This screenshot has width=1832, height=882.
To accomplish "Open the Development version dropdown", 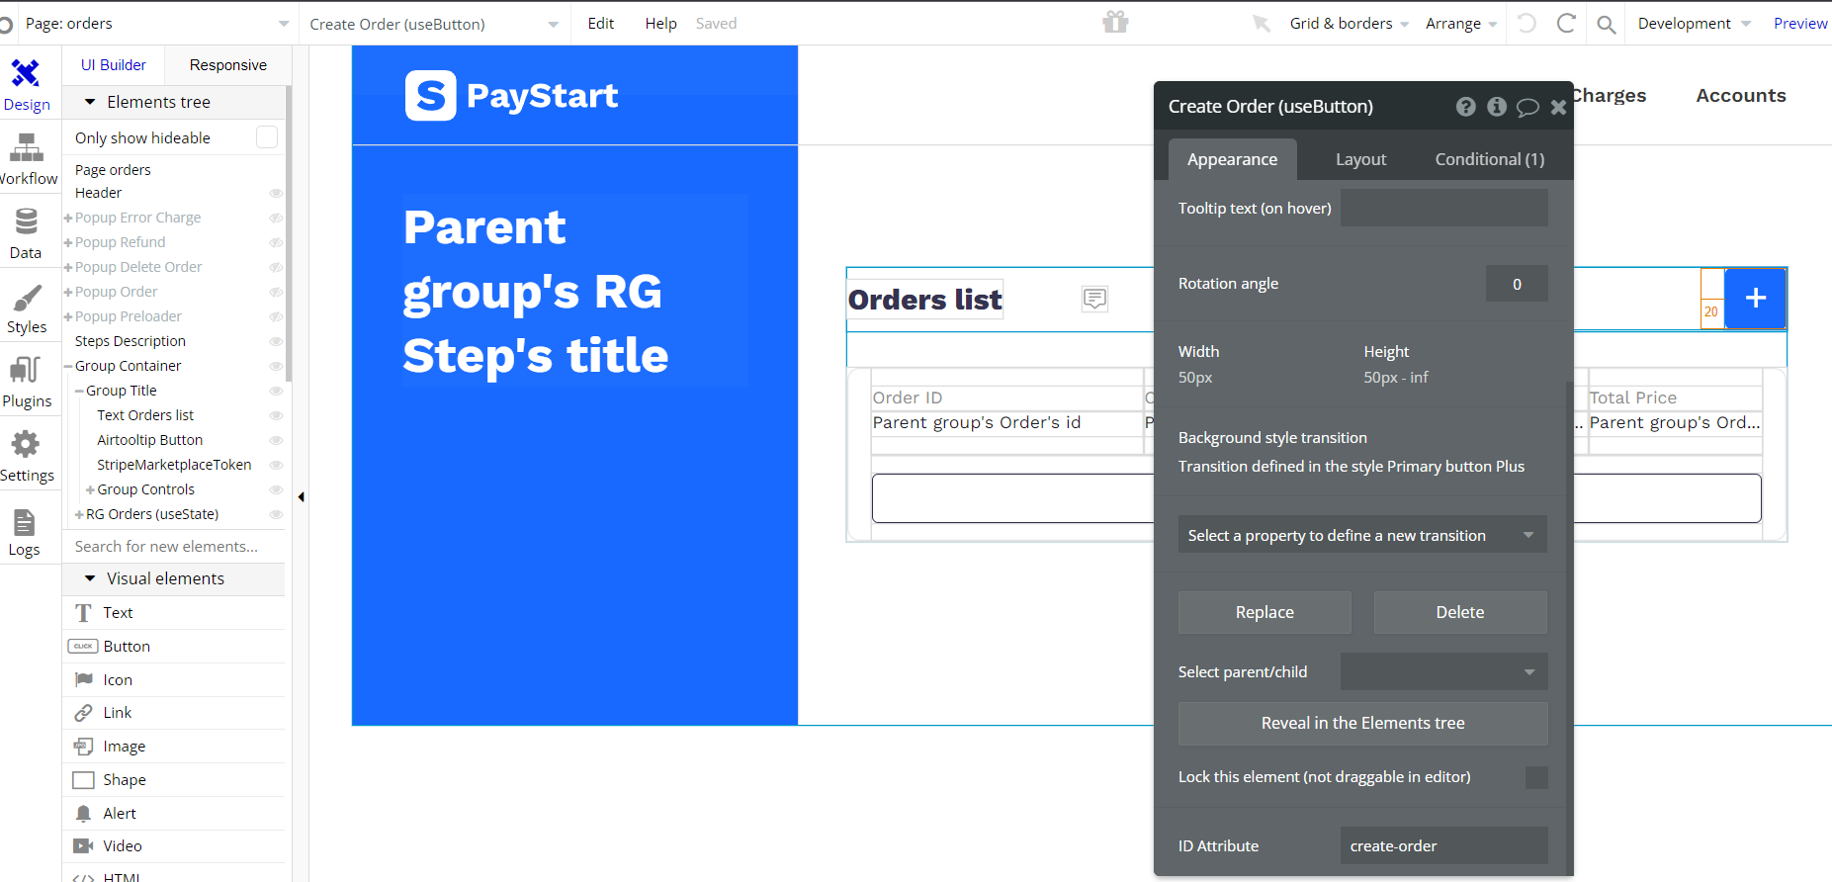I will click(x=1695, y=24).
